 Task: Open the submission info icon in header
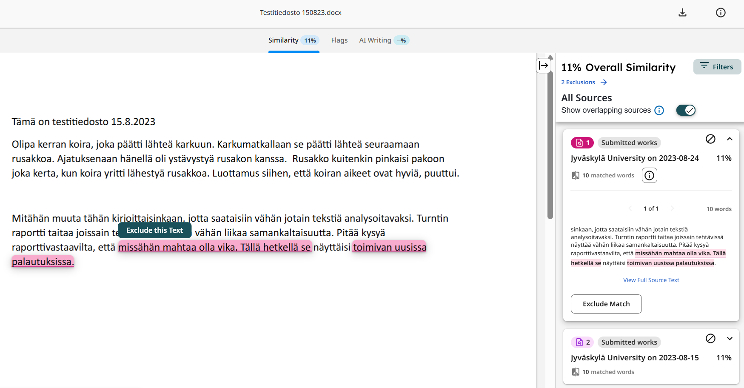721,13
